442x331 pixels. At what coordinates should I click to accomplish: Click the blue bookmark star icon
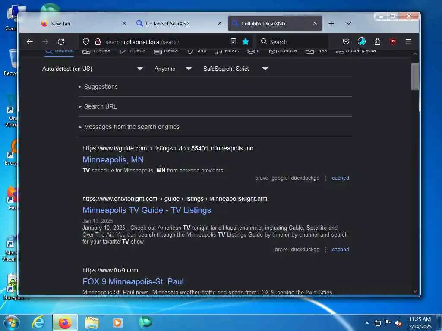(x=246, y=42)
